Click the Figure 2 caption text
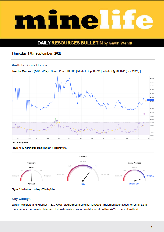Viewport: 164px width, 232px height. coord(34,189)
